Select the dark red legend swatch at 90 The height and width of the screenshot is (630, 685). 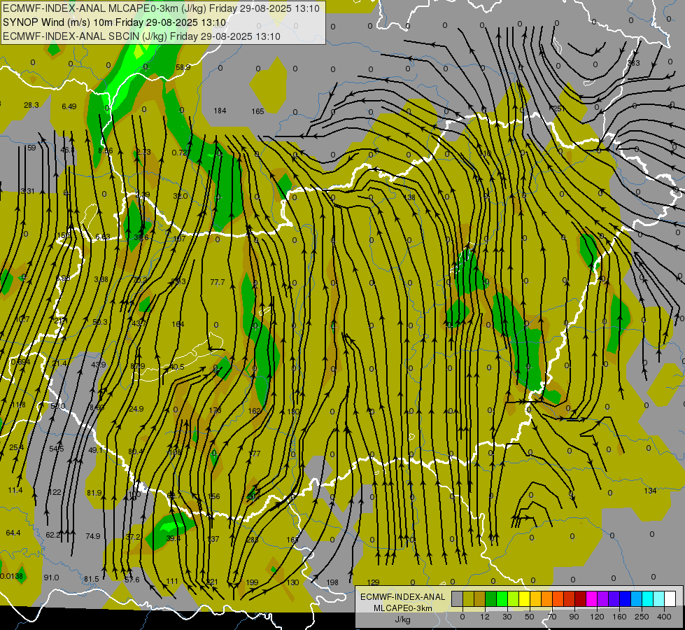tap(581, 598)
